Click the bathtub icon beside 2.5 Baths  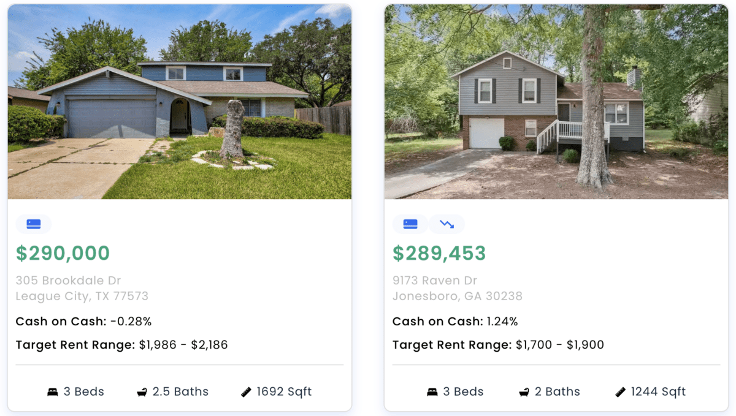point(142,392)
